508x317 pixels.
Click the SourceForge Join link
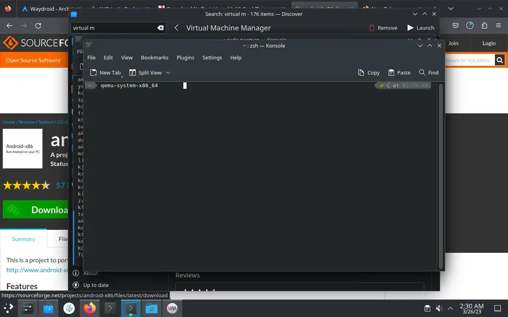453,43
